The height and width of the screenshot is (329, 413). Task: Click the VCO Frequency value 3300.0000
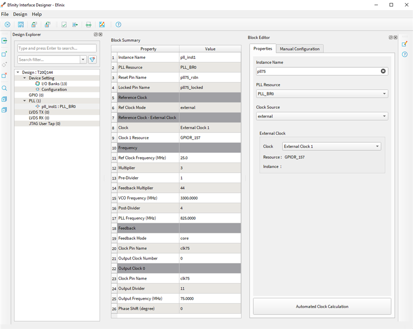(210, 198)
